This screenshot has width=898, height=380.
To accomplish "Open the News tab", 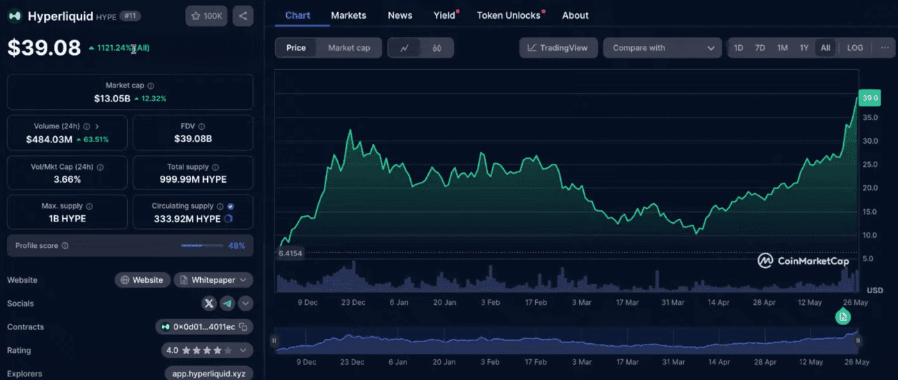I will click(x=400, y=15).
